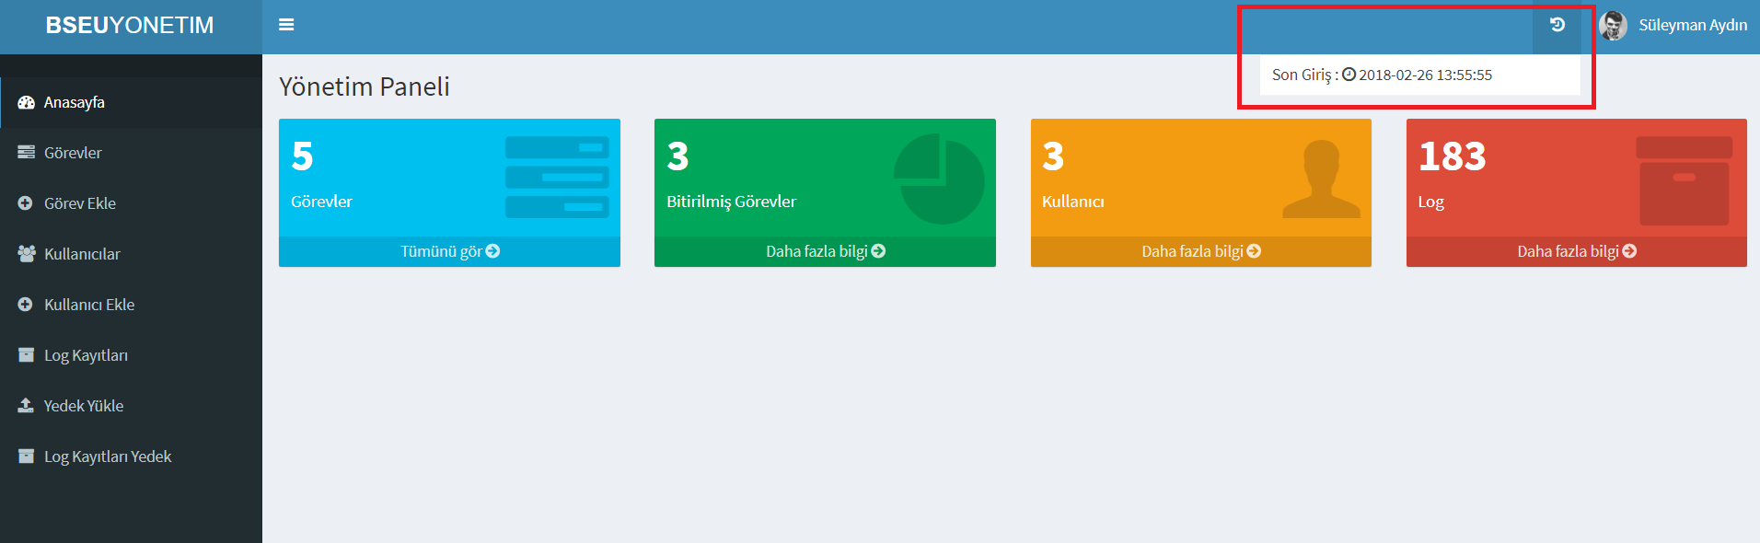Click the Tümünü gör link
This screenshot has width=1760, height=543.
pyautogui.click(x=449, y=251)
